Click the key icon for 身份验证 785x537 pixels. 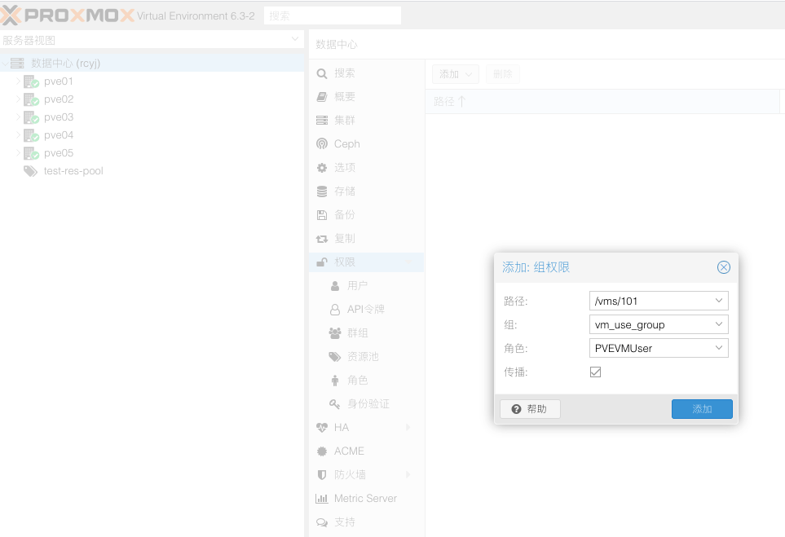335,403
